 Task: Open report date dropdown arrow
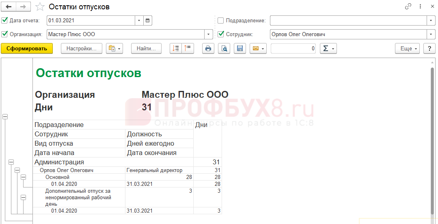139,20
